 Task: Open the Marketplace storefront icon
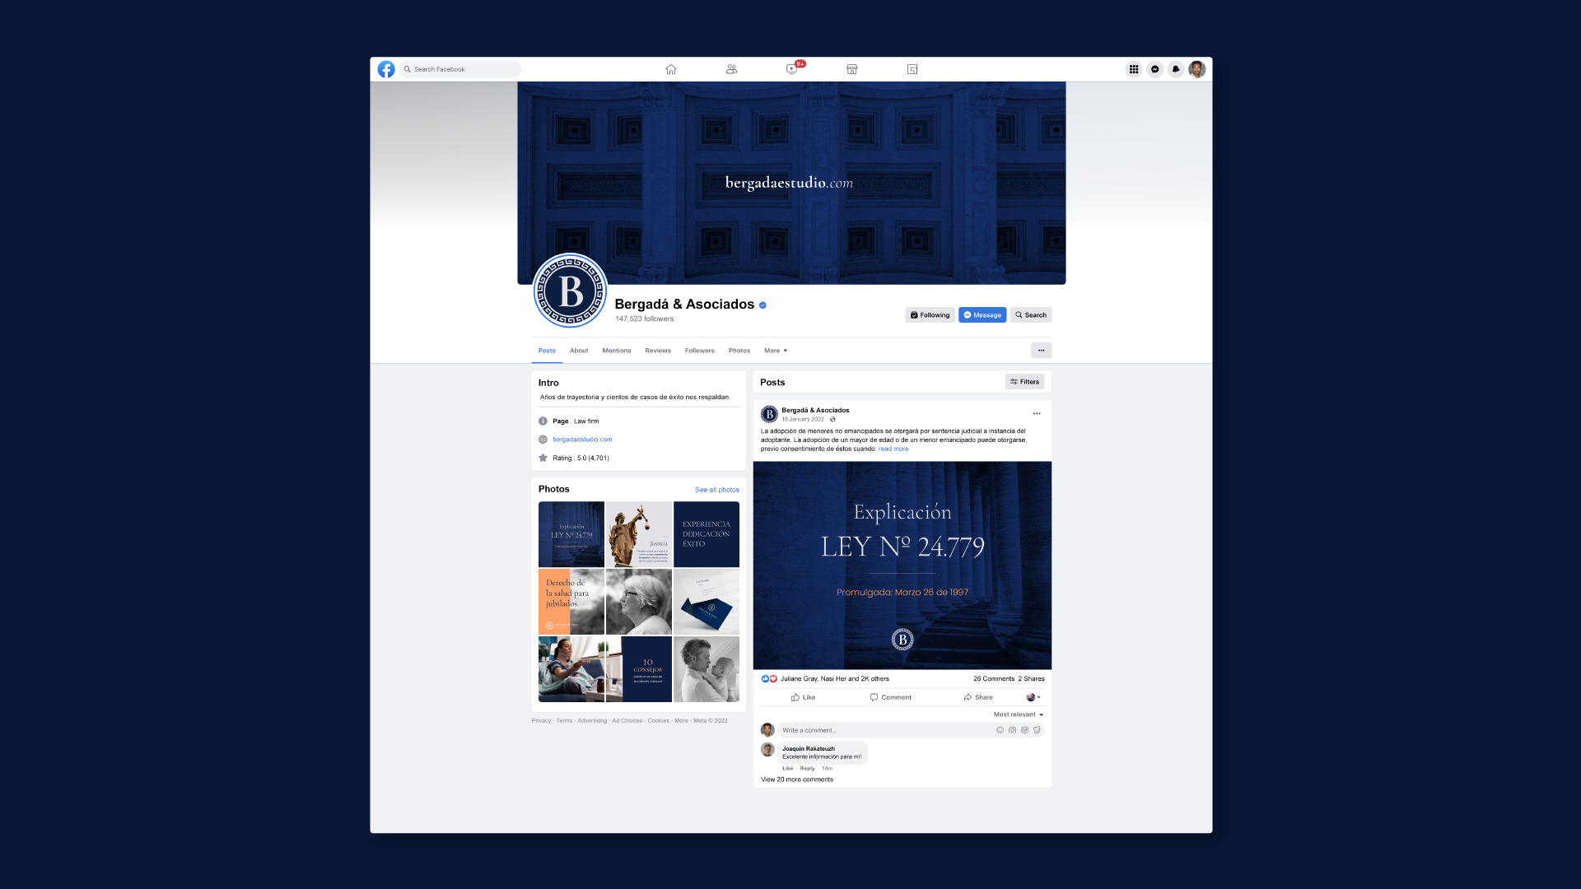pyautogui.click(x=852, y=69)
